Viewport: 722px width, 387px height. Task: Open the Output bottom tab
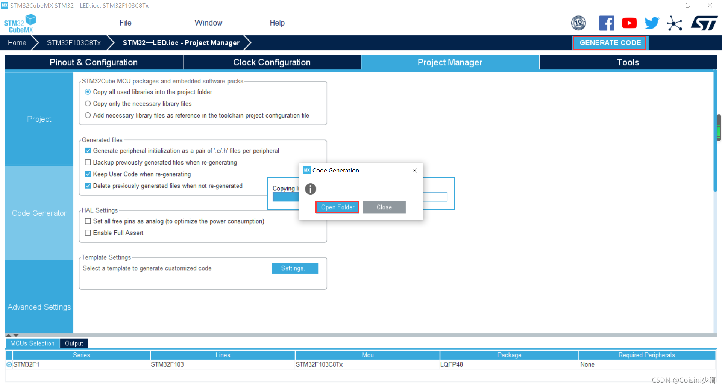point(74,343)
